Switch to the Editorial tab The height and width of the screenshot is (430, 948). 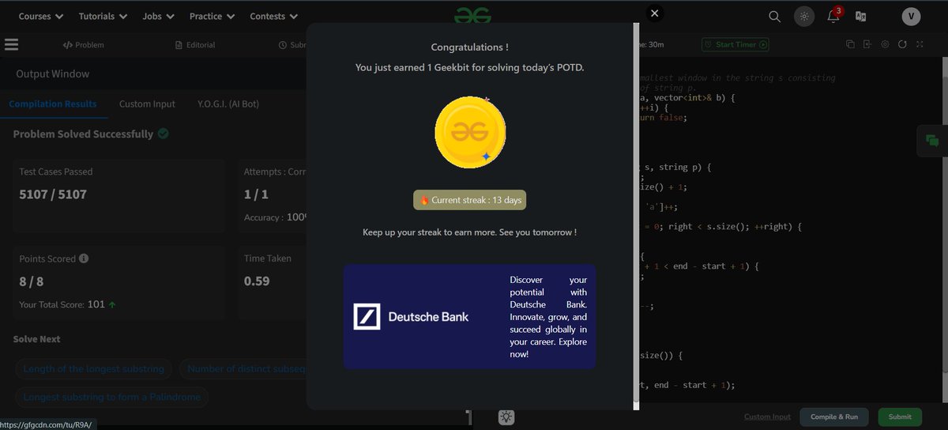(195, 45)
